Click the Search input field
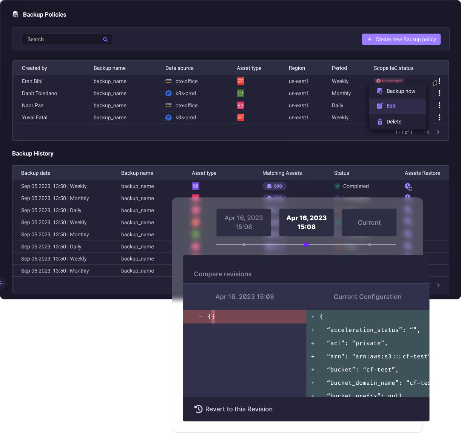Viewport: 461px width, 433px height. tap(67, 39)
